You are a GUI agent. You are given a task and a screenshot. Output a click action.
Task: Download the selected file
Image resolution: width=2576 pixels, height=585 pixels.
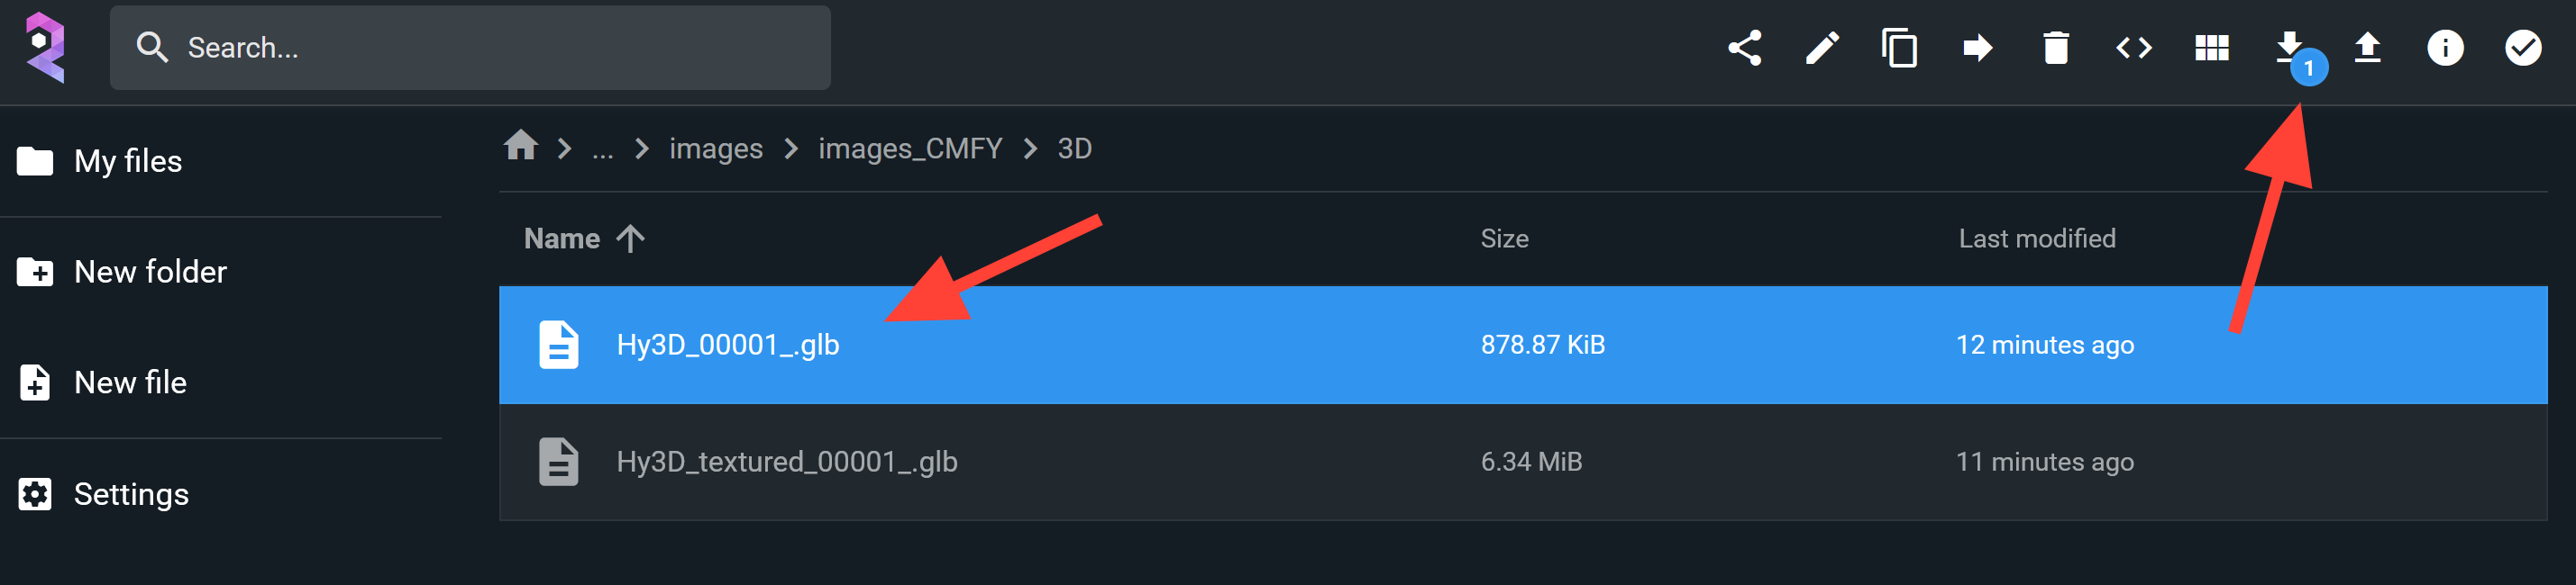(2289, 47)
